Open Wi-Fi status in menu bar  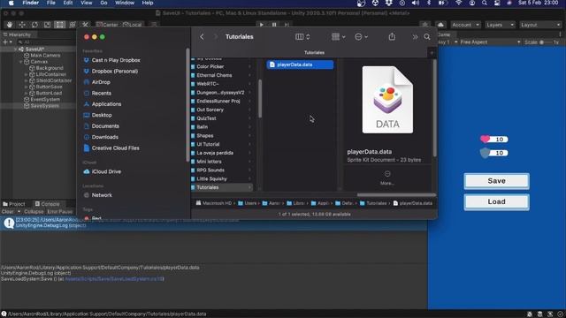tap(459, 3)
